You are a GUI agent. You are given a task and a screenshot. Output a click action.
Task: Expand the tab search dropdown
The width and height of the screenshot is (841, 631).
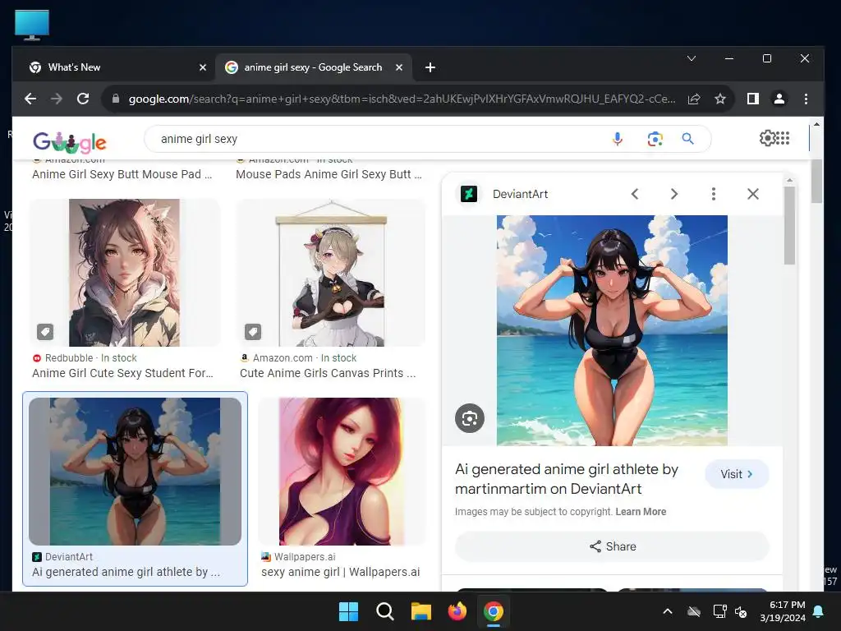click(692, 58)
